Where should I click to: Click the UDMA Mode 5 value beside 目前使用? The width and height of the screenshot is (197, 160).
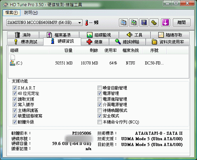click(x=152, y=145)
